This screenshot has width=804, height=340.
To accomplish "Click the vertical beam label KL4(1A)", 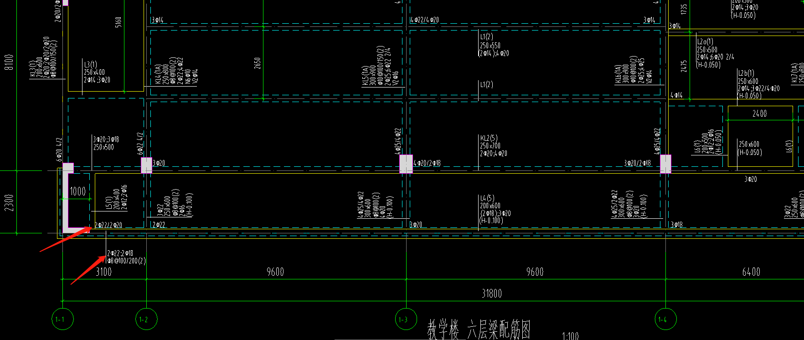I will [x=158, y=74].
